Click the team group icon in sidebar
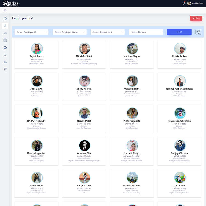 [x=5, y=33]
